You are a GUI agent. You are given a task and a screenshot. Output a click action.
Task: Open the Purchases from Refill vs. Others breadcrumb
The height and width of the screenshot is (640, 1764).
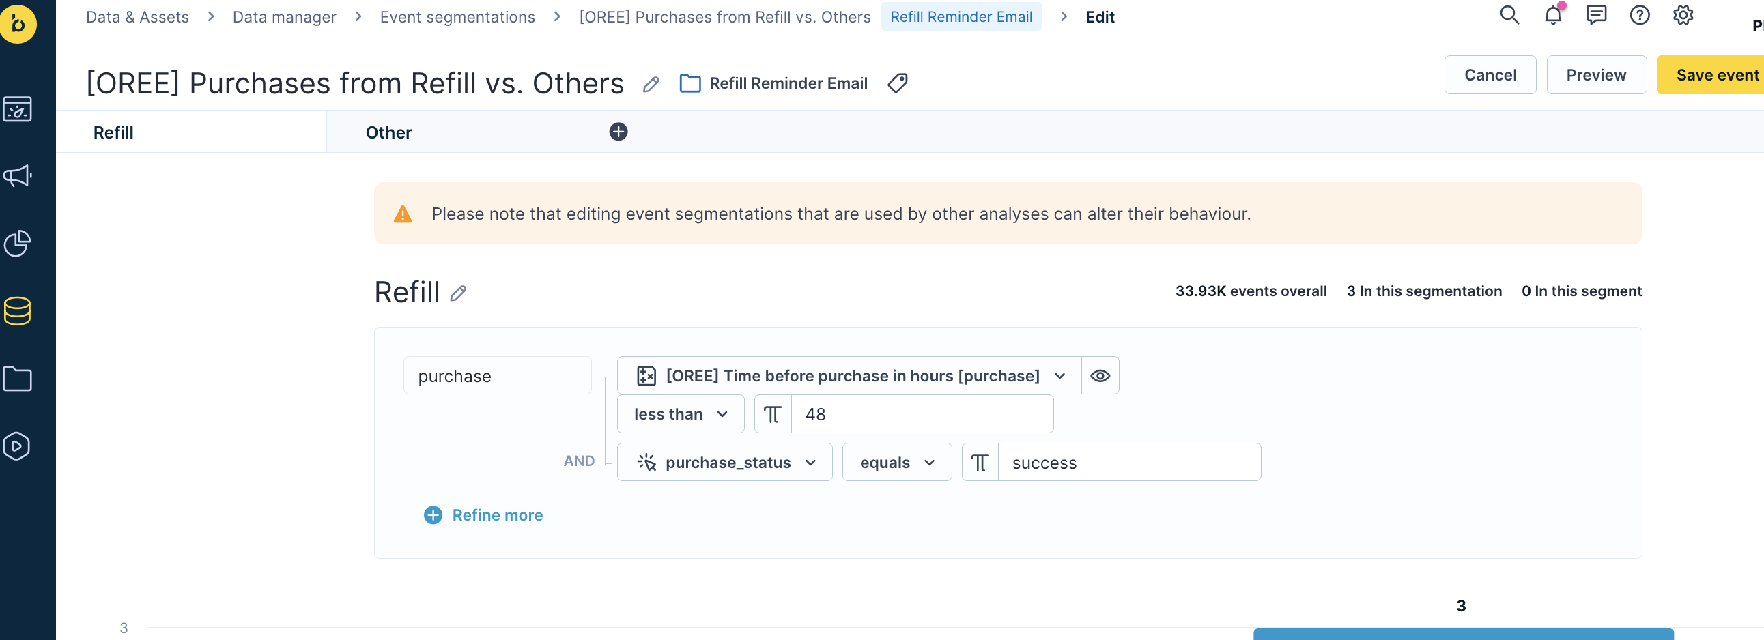[x=724, y=16]
